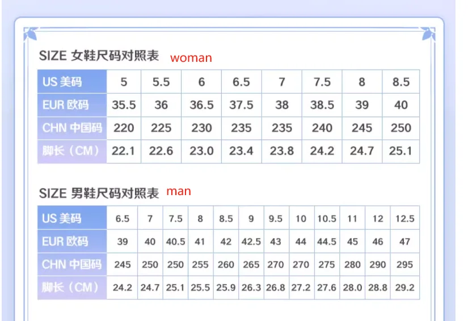
Task: Pick the EUR size cell '35.5'
Action: pyautogui.click(x=124, y=105)
